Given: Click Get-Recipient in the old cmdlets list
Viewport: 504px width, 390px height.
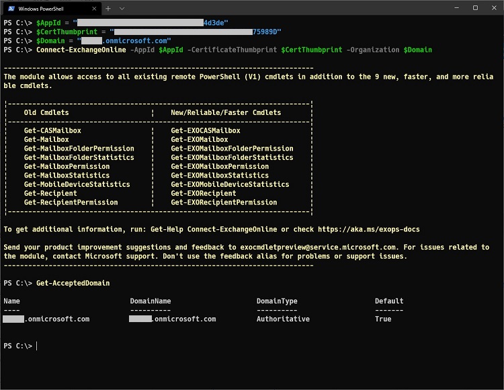Looking at the screenshot, I should point(50,194).
